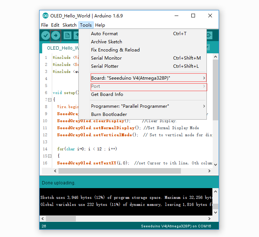Viewport: 259px width, 237px height.
Task: Expand the Port submenu
Action: 149,86
